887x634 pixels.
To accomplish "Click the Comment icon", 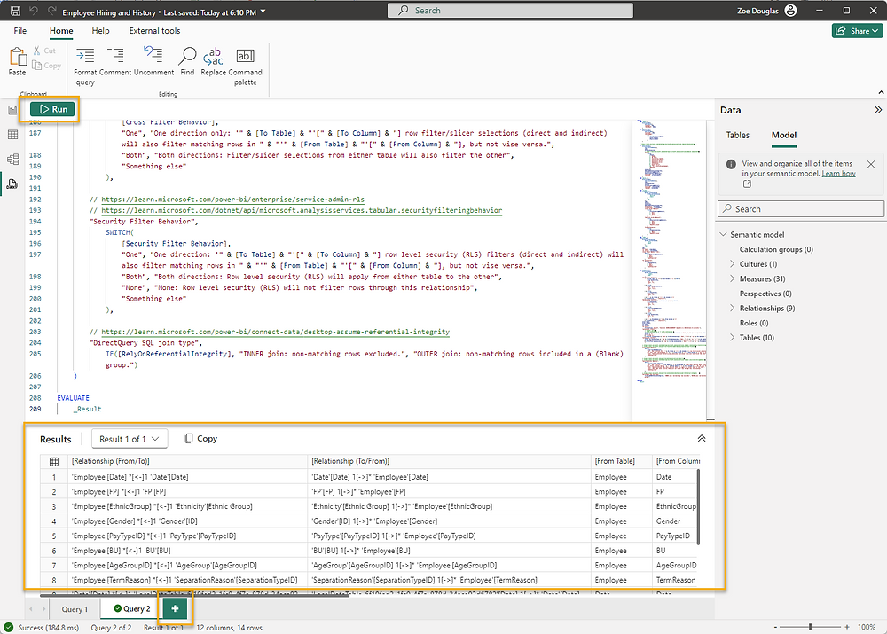I will click(115, 56).
